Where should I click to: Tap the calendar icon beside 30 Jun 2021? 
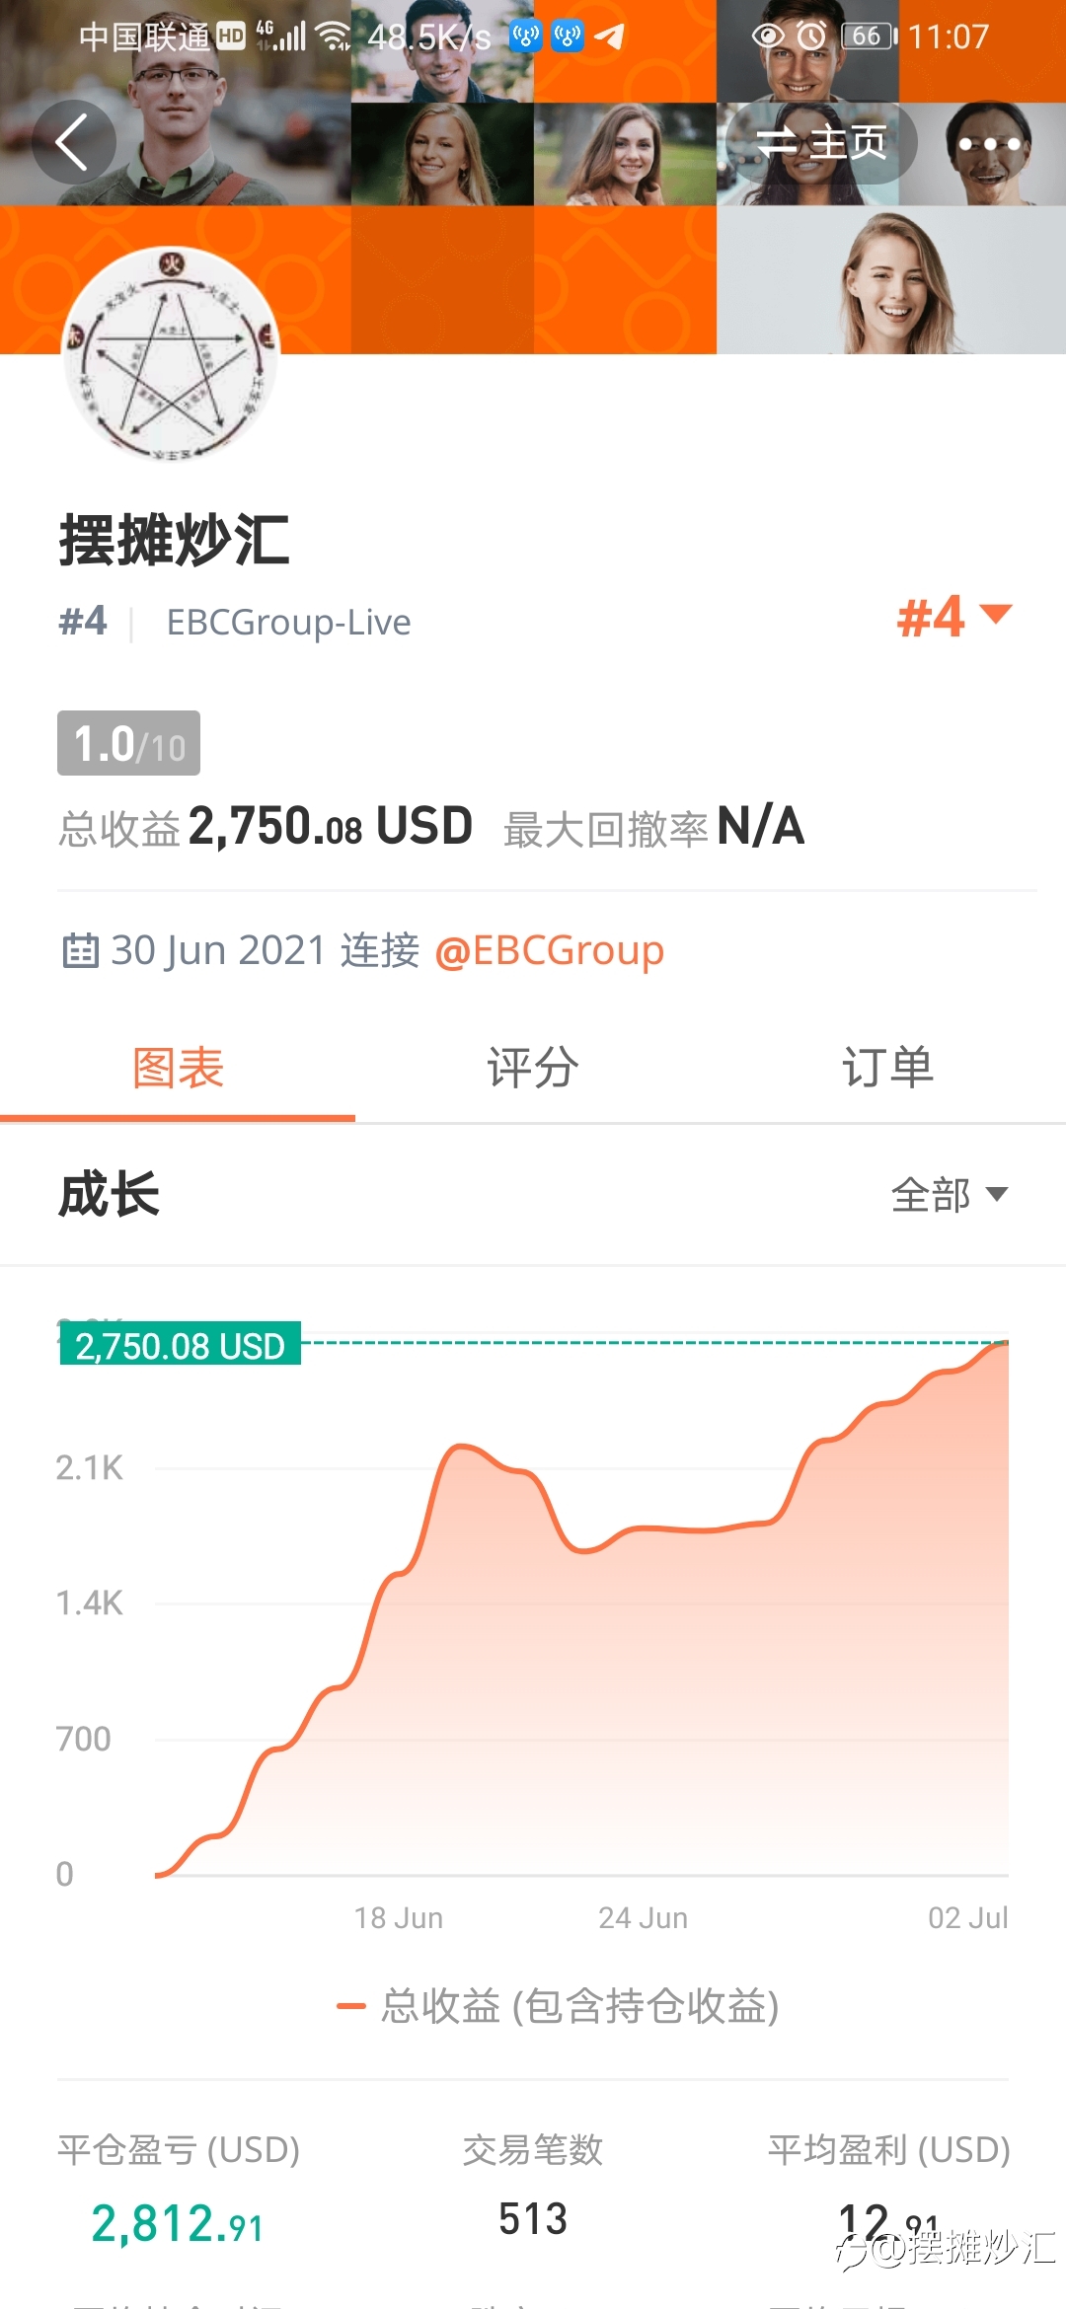[80, 951]
